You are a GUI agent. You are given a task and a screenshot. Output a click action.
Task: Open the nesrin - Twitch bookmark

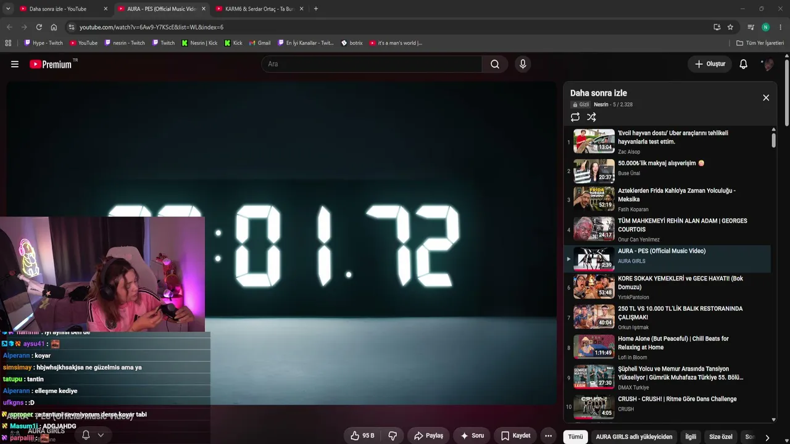tap(125, 43)
